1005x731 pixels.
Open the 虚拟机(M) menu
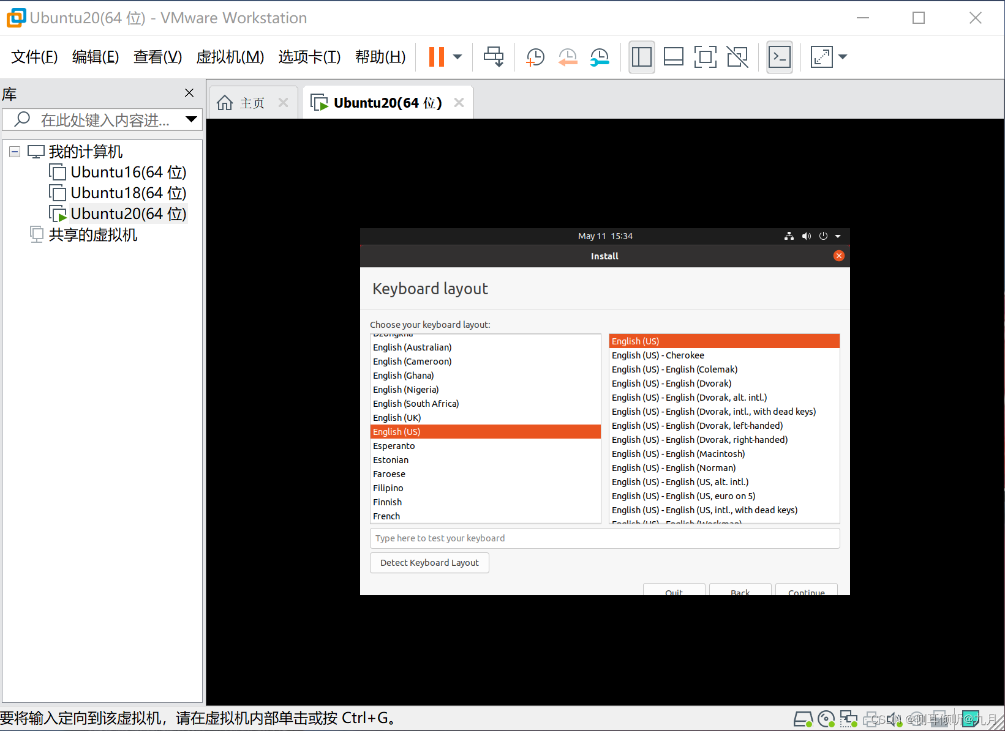pyautogui.click(x=230, y=57)
